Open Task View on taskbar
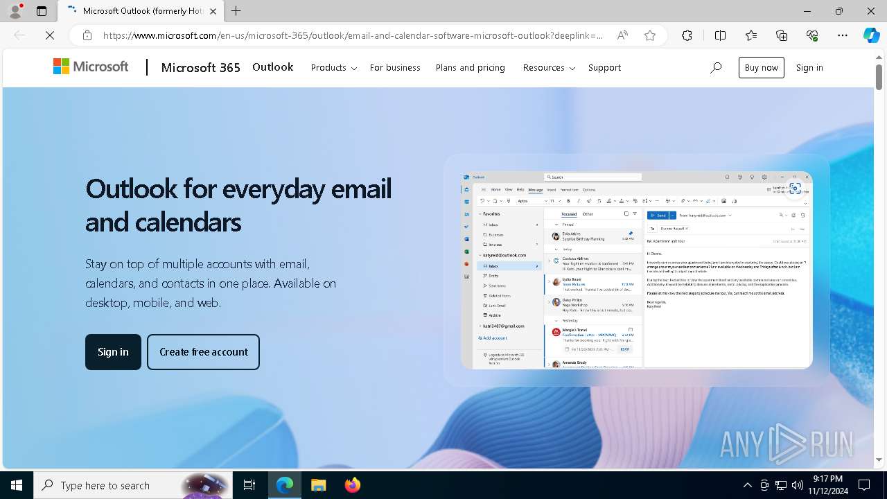Image resolution: width=887 pixels, height=499 pixels. 249,485
